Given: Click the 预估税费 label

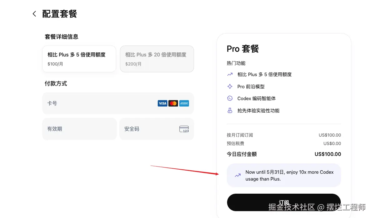Looking at the screenshot, I should [235, 143].
